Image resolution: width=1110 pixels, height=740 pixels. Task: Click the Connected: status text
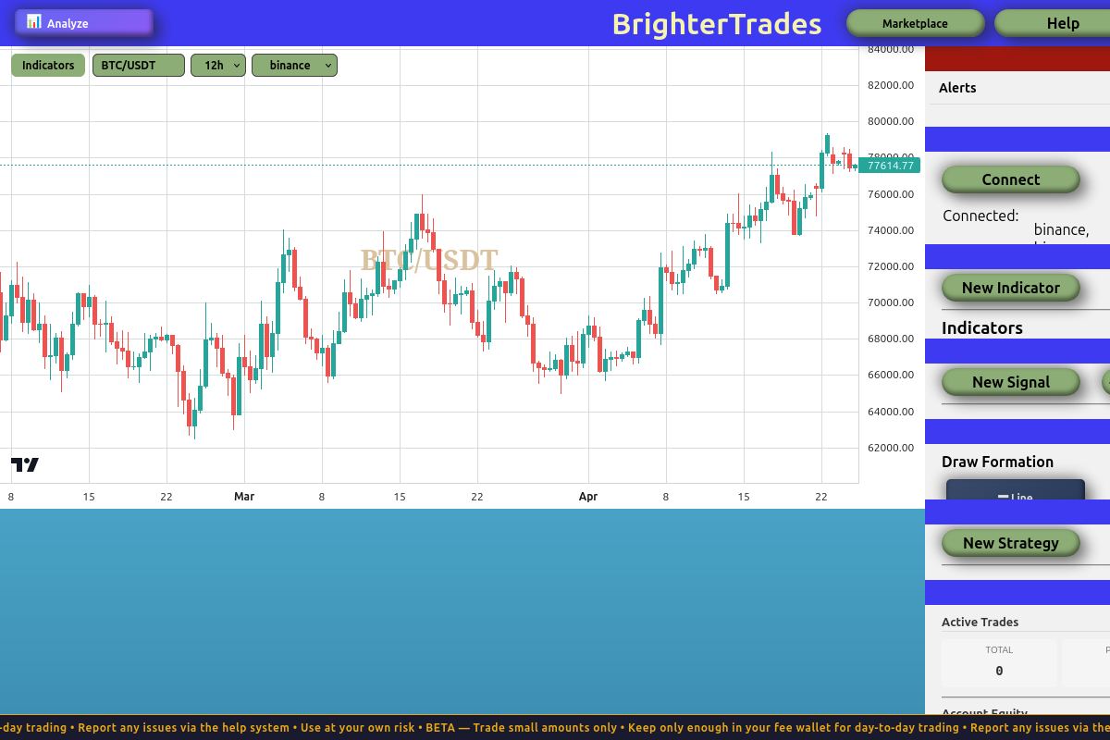[980, 216]
